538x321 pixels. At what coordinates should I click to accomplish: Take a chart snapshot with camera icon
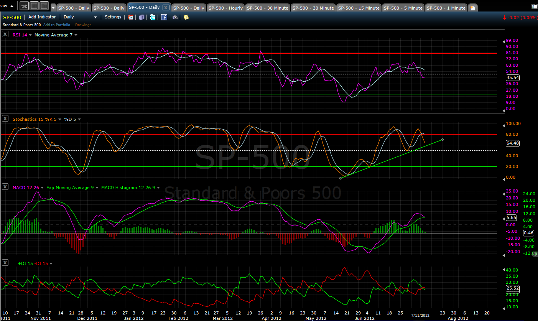pos(175,17)
